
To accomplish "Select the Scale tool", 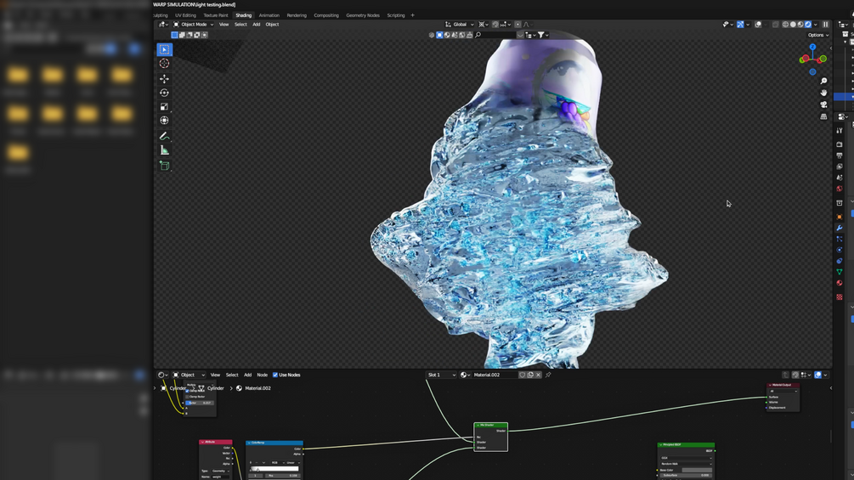I will click(165, 107).
